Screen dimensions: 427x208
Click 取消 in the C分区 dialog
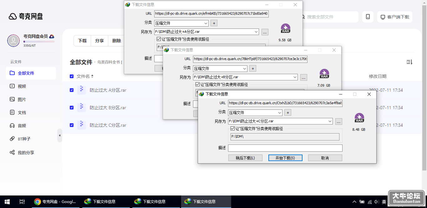click(x=325, y=158)
